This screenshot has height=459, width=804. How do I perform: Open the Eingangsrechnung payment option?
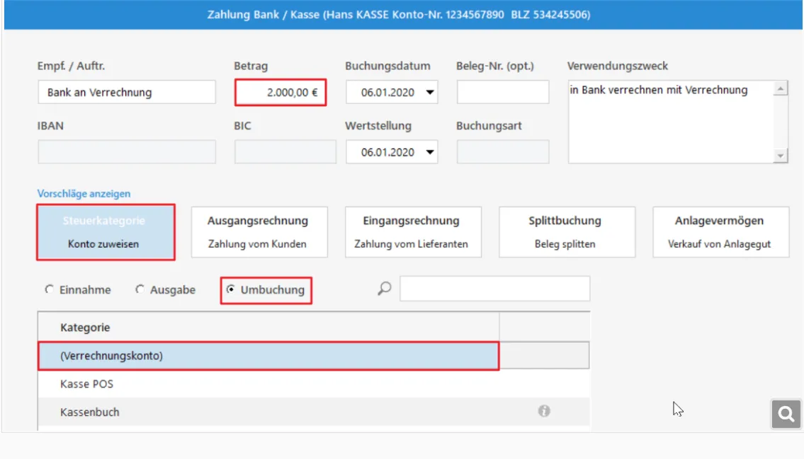point(412,232)
